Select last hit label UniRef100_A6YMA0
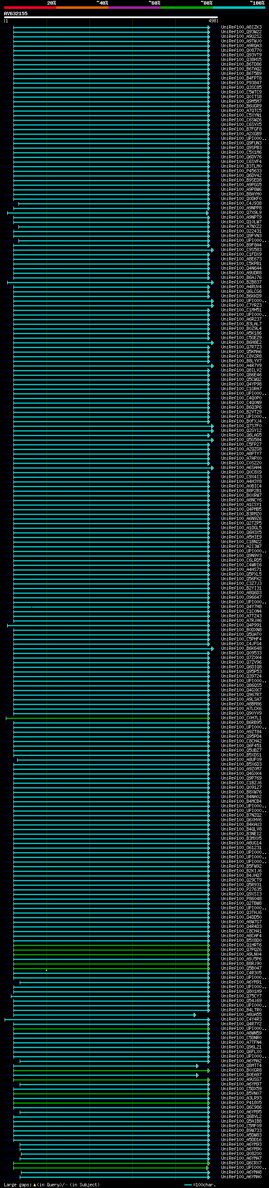269x1188 pixels. tap(241, 1177)
